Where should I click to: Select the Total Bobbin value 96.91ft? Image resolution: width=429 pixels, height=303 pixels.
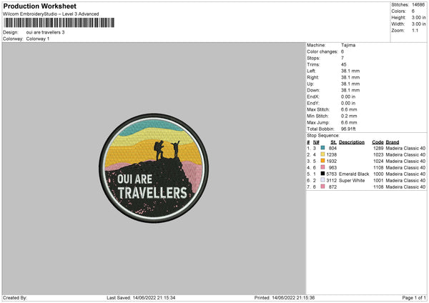pyautogui.click(x=348, y=129)
